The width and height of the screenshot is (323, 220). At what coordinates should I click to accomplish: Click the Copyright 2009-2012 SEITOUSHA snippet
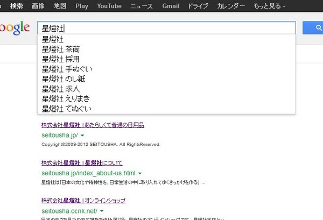pos(101,145)
